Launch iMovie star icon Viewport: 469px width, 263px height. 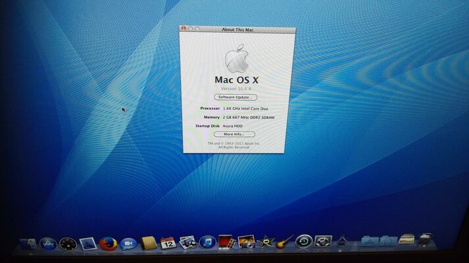click(x=266, y=242)
